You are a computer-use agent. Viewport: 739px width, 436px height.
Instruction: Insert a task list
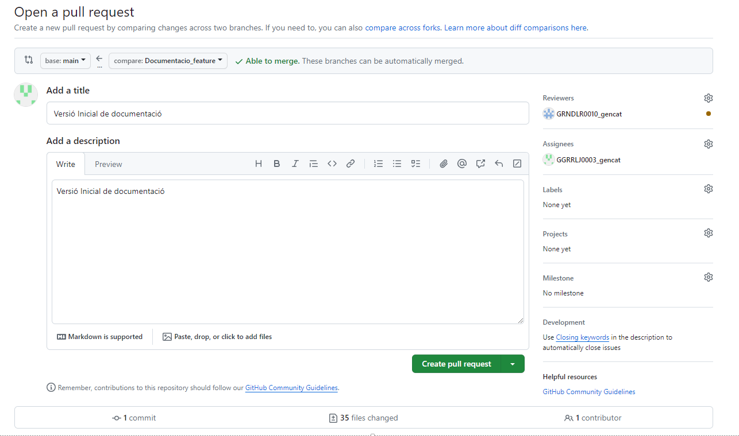coord(415,163)
